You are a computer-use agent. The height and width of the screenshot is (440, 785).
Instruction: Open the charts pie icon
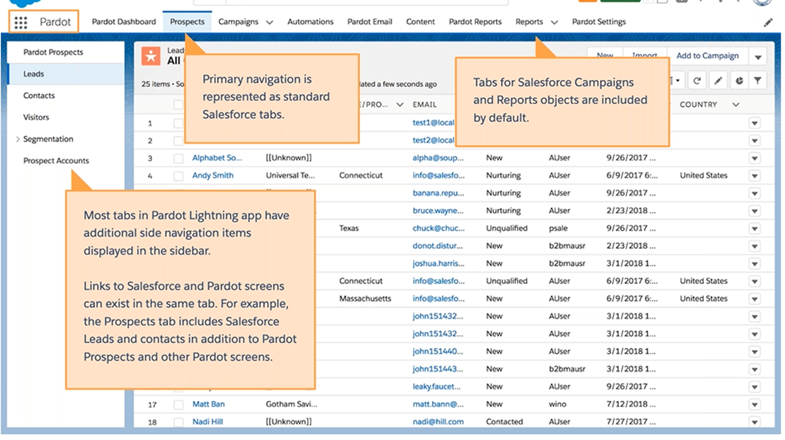coord(738,81)
